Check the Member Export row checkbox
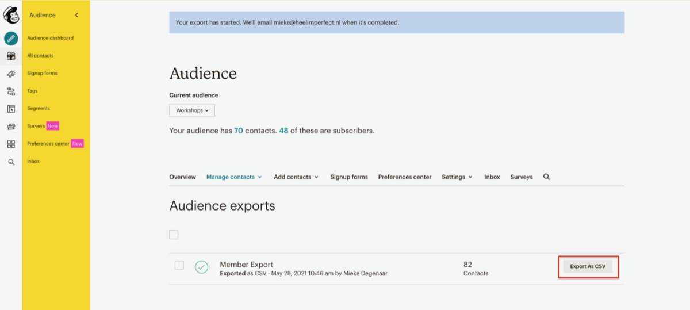This screenshot has height=310, width=690. (179, 265)
